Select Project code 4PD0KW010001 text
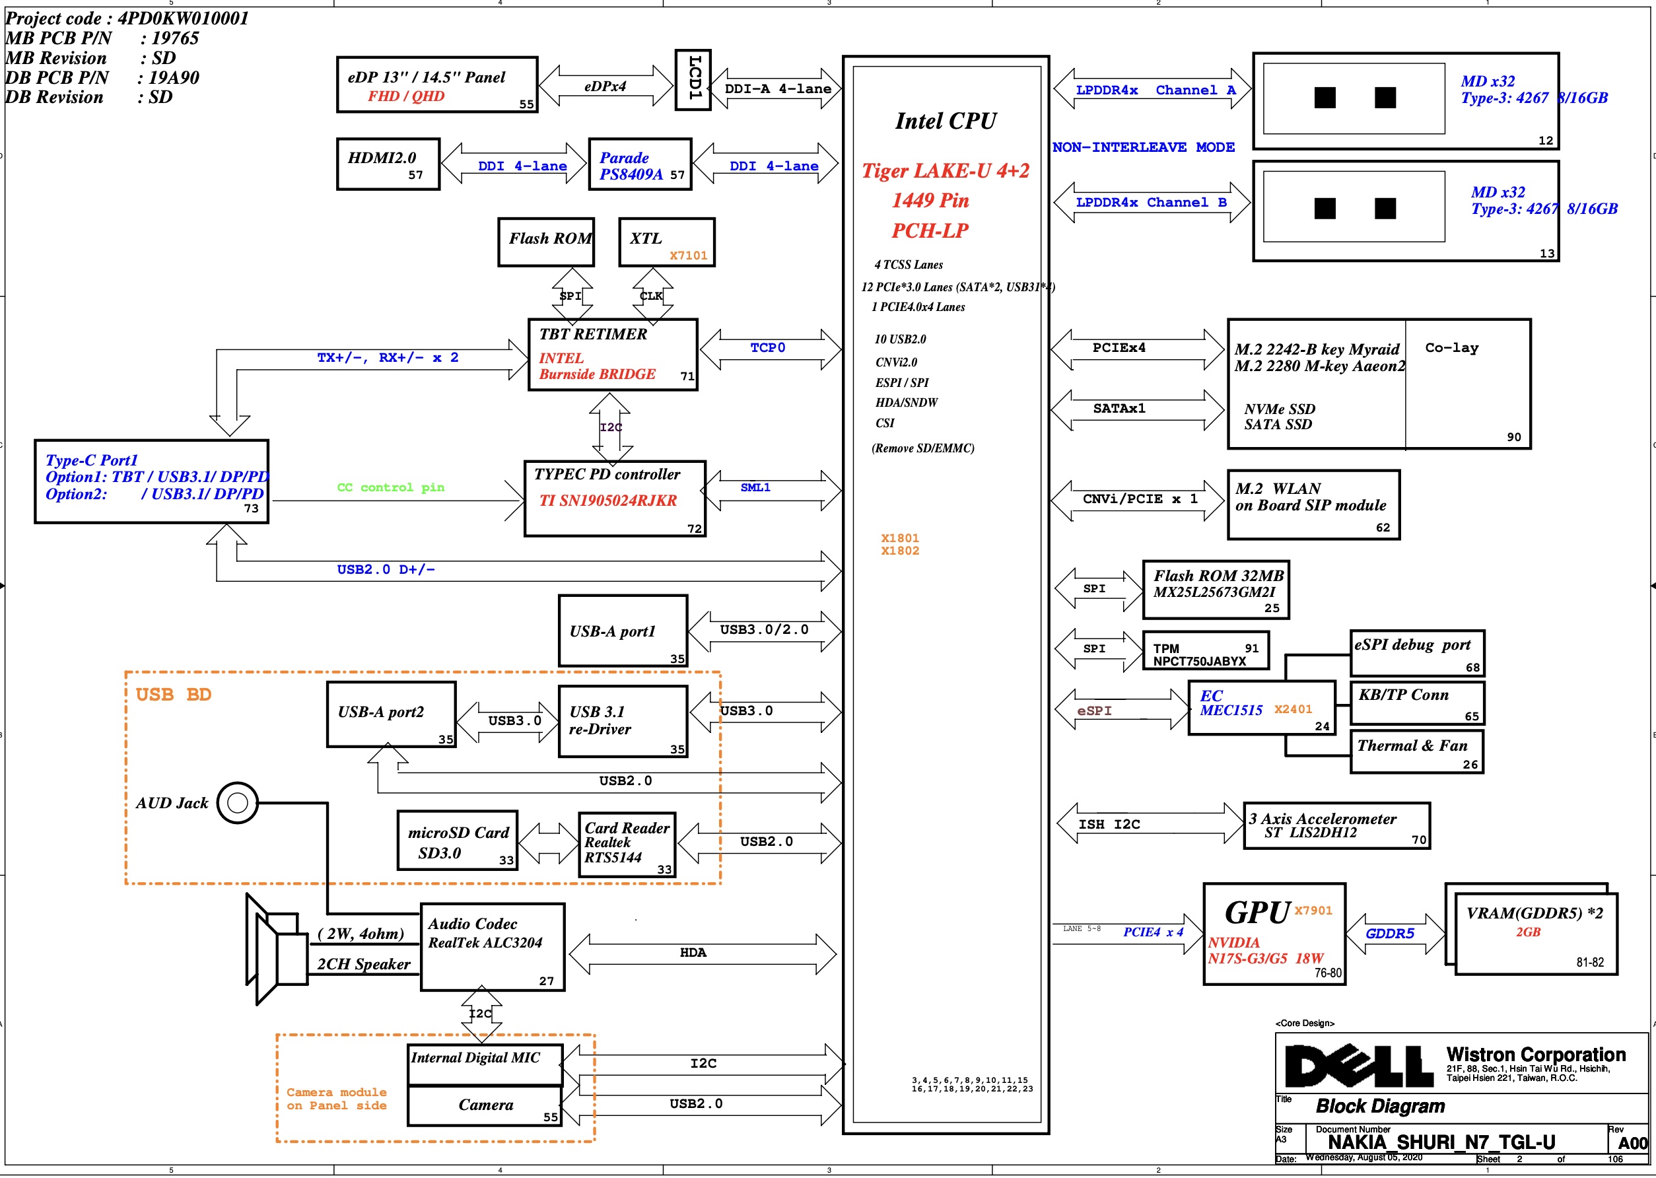 tap(126, 18)
